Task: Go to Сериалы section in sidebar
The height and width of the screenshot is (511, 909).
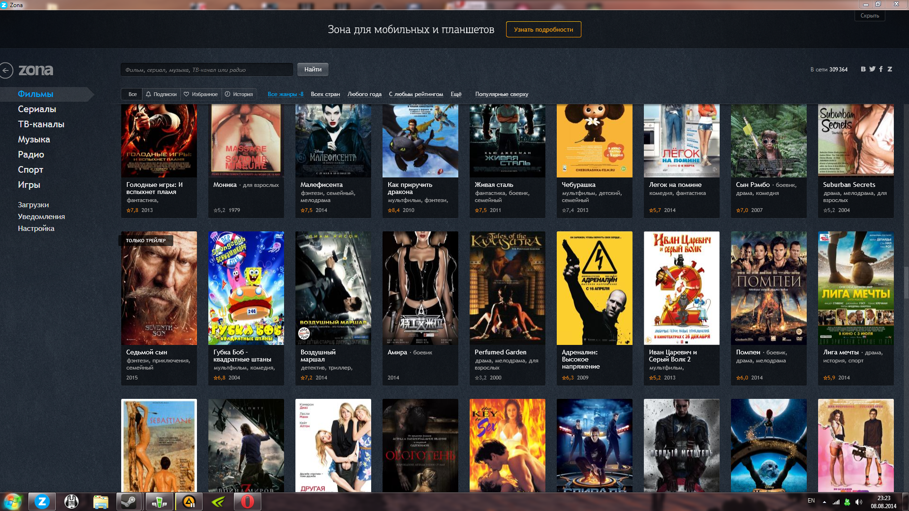Action: 37,109
